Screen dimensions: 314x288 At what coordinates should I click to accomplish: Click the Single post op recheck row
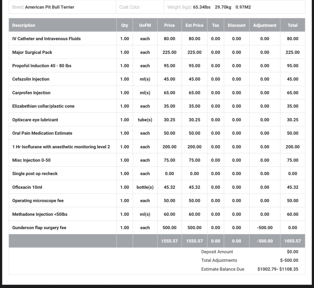pyautogui.click(x=35, y=173)
